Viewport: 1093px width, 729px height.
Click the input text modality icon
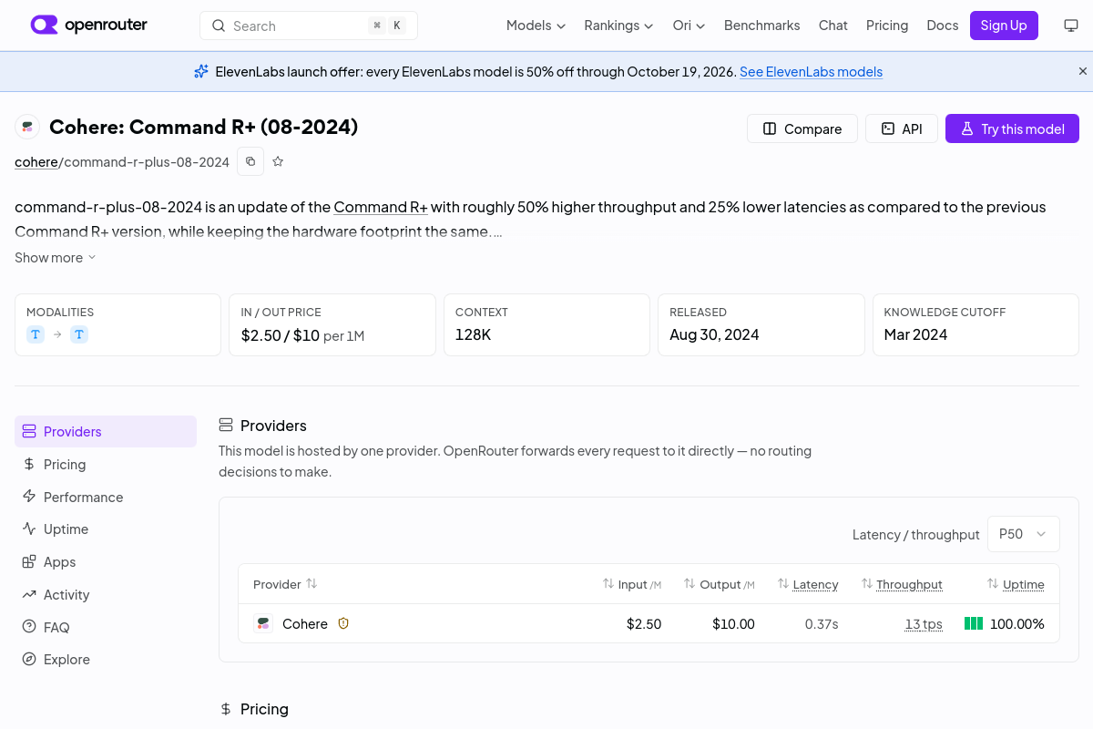point(36,334)
